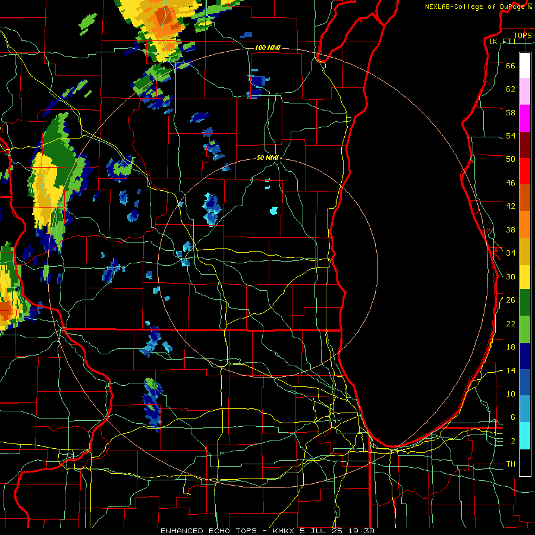Click the 50 NMI range ring label
535x535 pixels.
pyautogui.click(x=267, y=158)
